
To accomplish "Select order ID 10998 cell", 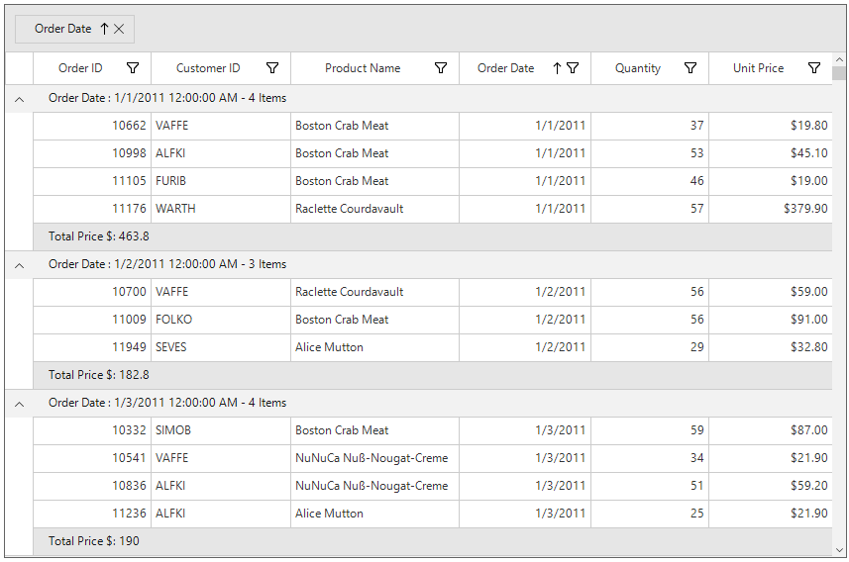I will click(92, 153).
